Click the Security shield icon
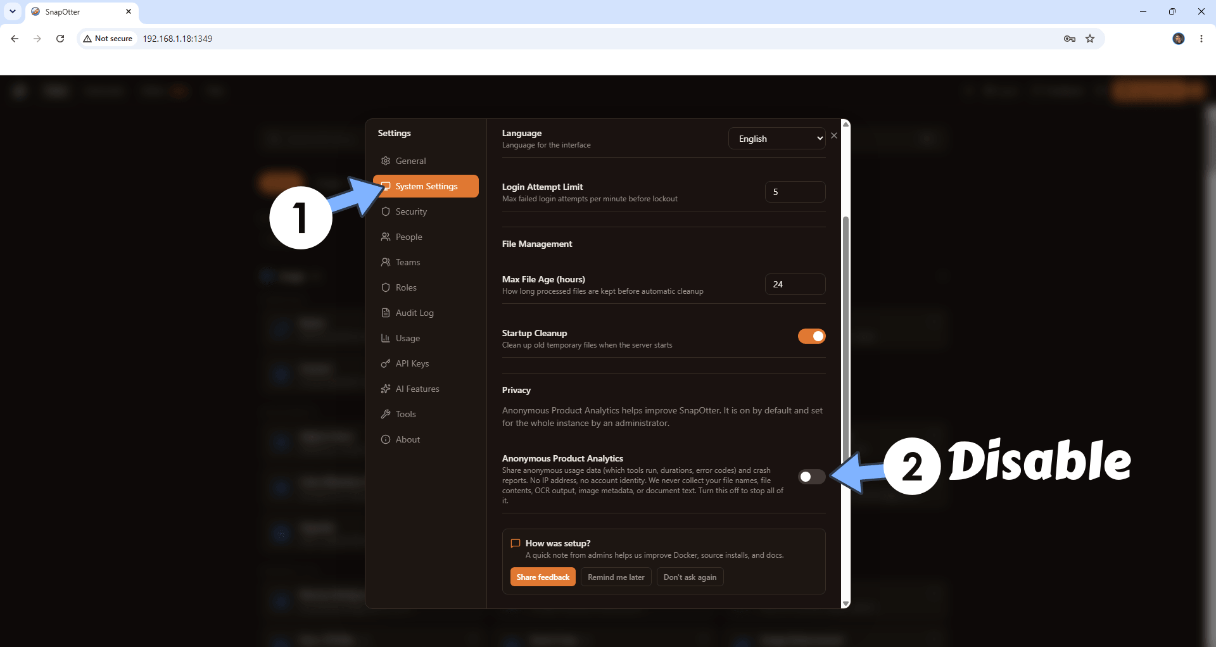This screenshot has width=1216, height=647. 385,211
